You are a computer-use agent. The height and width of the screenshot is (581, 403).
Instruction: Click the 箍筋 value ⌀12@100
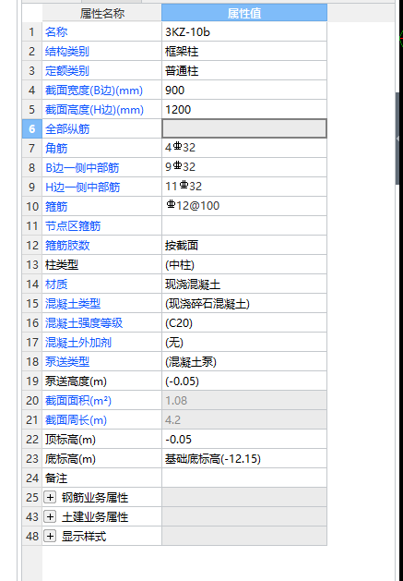(193, 206)
